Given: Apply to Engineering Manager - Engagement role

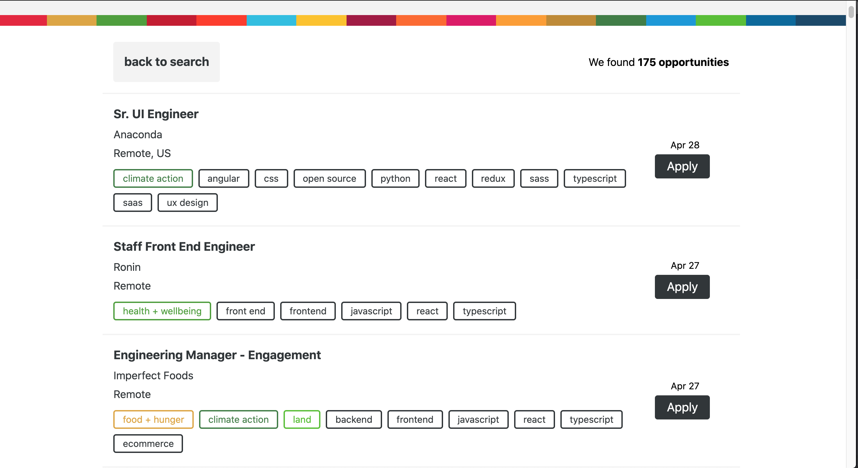Looking at the screenshot, I should click(x=682, y=407).
